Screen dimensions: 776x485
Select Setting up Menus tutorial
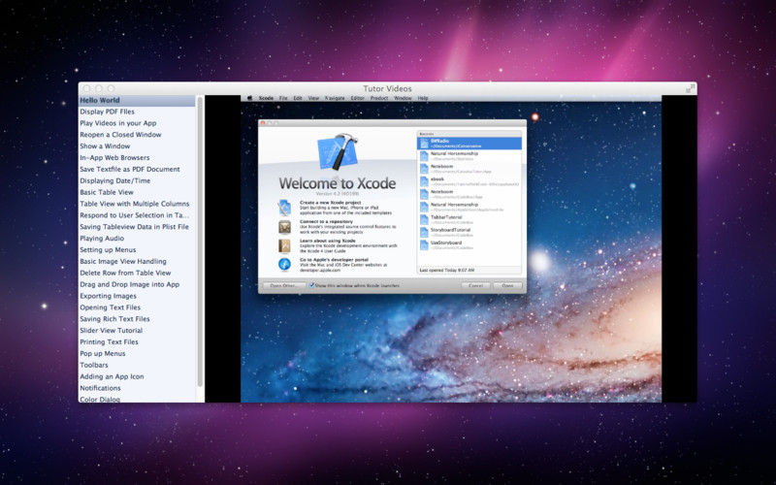137,249
